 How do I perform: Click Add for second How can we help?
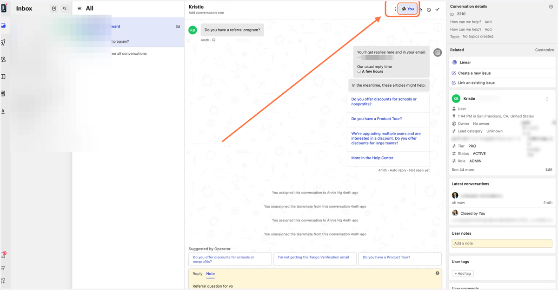click(x=488, y=29)
